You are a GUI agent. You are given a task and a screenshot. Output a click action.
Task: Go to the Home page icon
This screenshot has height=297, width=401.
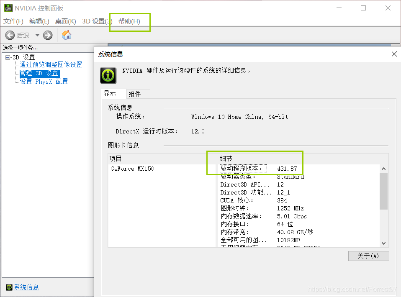tap(67, 35)
